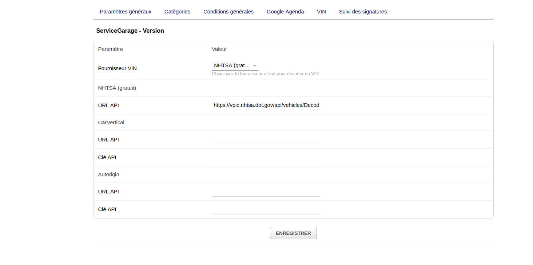Click the Fournisseur VIN row label
The image size is (533, 265).
click(x=117, y=68)
